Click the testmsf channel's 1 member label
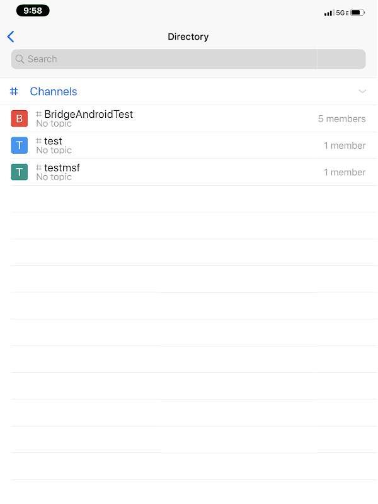Screen dimensions: 378x504 click(345, 172)
